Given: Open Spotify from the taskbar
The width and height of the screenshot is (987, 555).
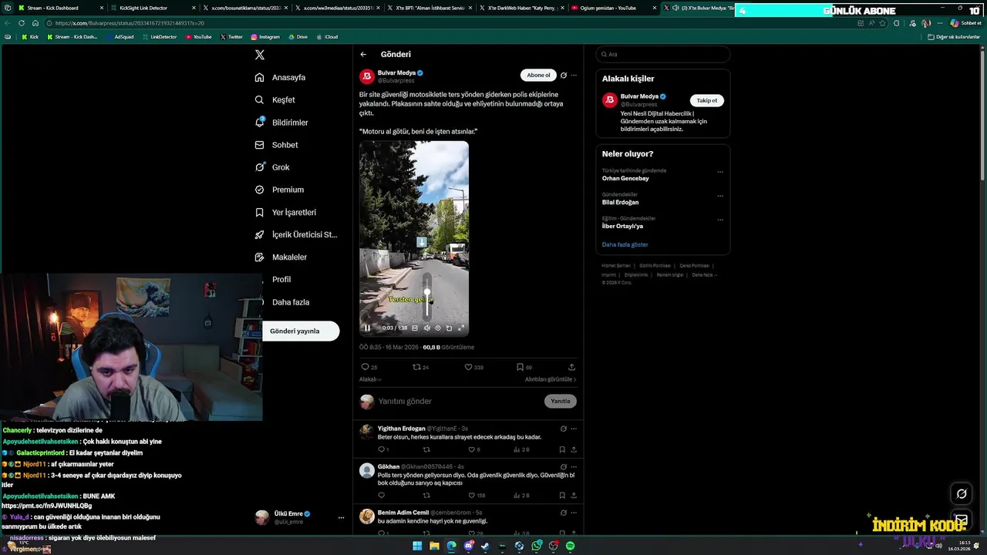Looking at the screenshot, I should click(570, 546).
